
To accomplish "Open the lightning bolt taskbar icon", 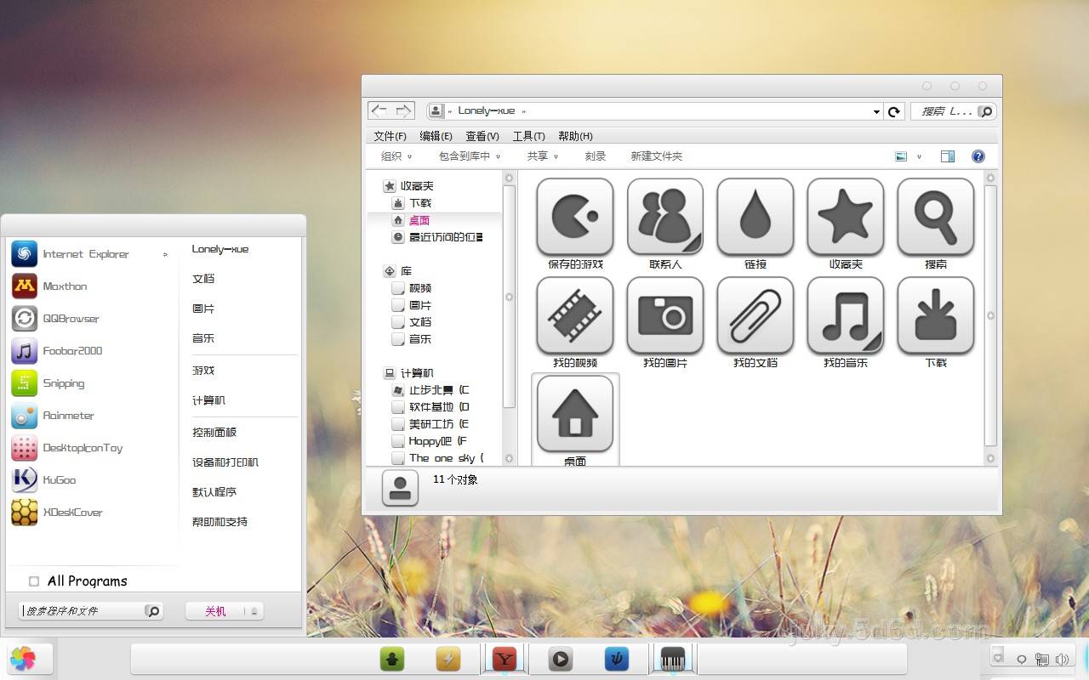I will (448, 659).
